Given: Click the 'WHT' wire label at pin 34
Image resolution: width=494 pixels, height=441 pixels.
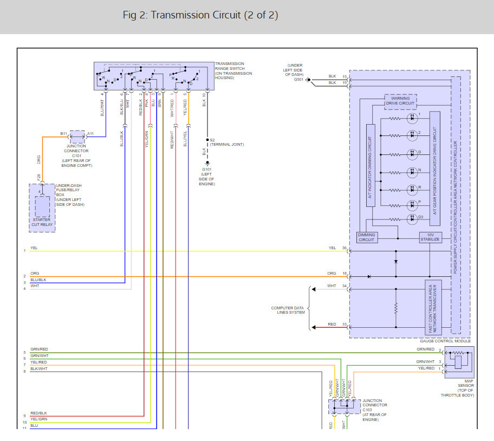Looking at the screenshot, I should coord(331,286).
